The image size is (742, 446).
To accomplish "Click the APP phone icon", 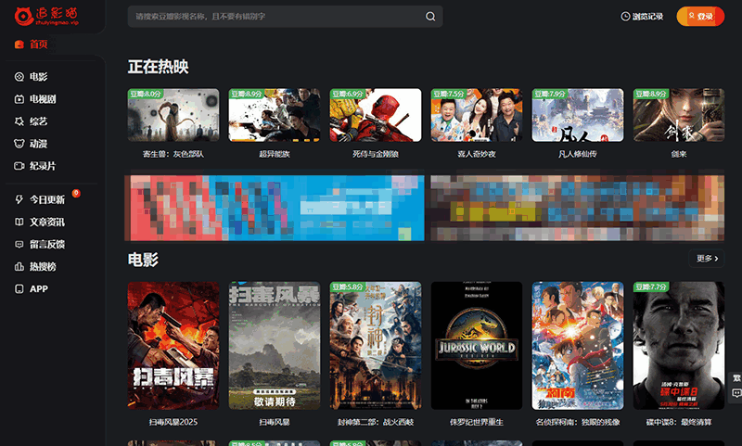I will 19,289.
